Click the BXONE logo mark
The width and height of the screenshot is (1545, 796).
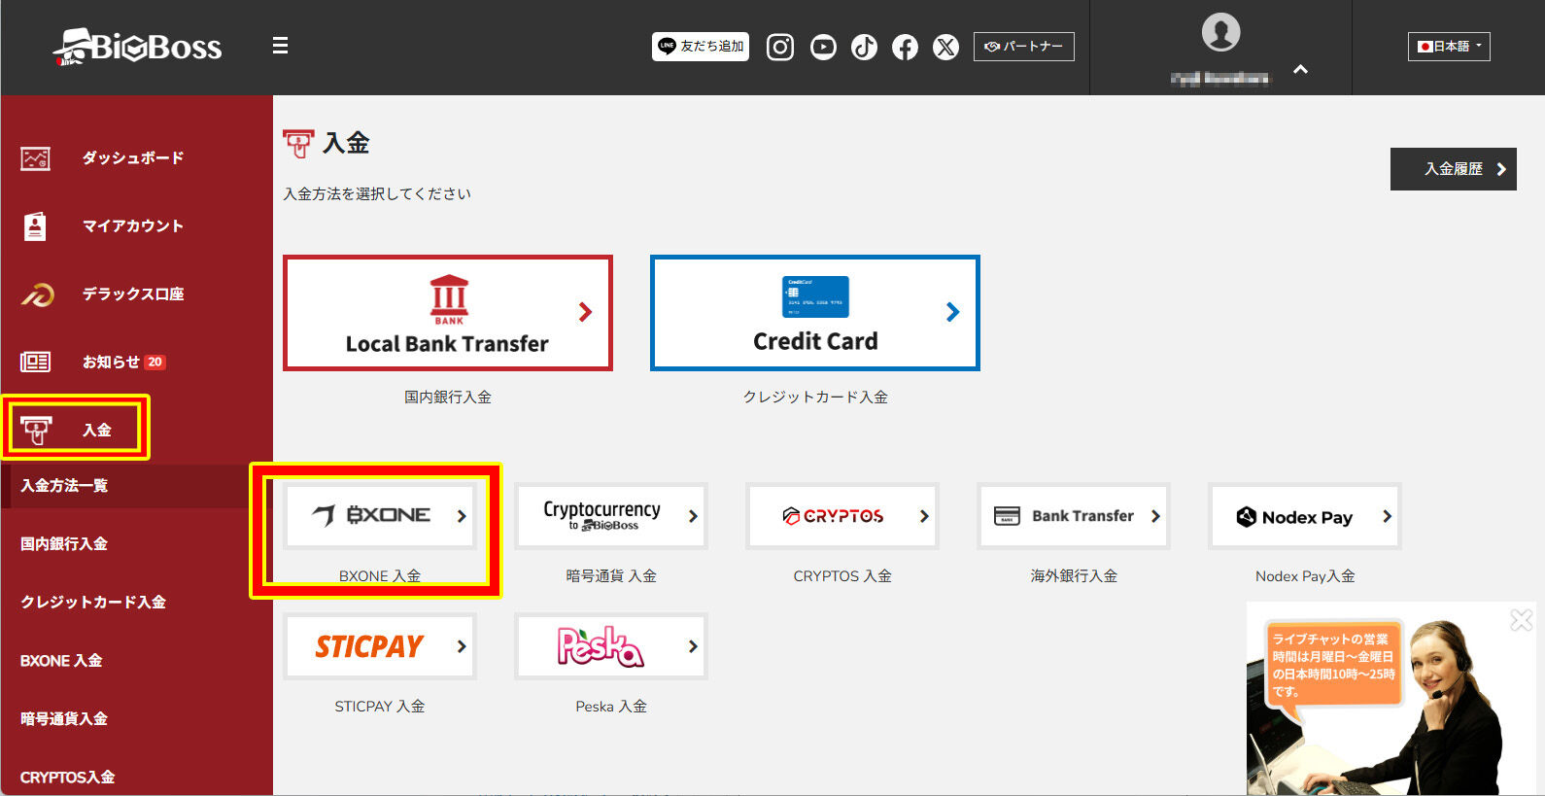coord(324,515)
